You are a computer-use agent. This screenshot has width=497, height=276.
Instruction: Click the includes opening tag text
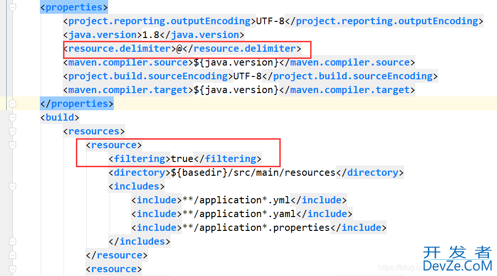[x=137, y=186]
